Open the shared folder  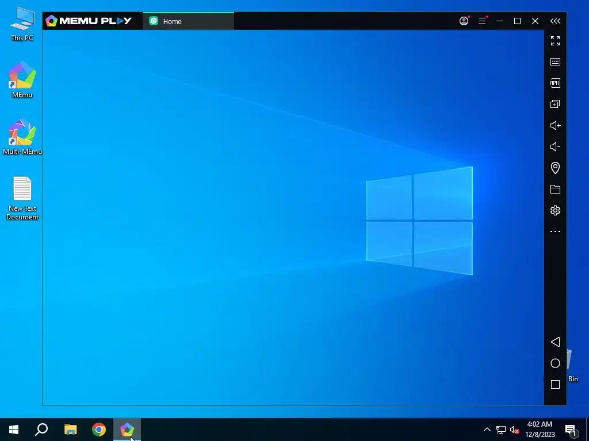point(555,189)
